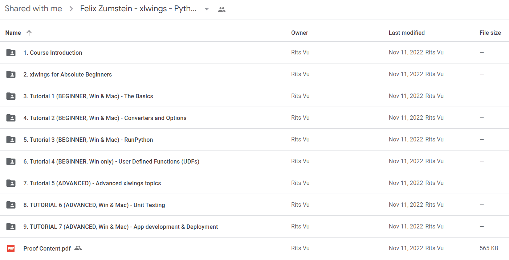The image size is (509, 260).
Task: Click the shared people icon in breadcrumb
Action: 222,10
